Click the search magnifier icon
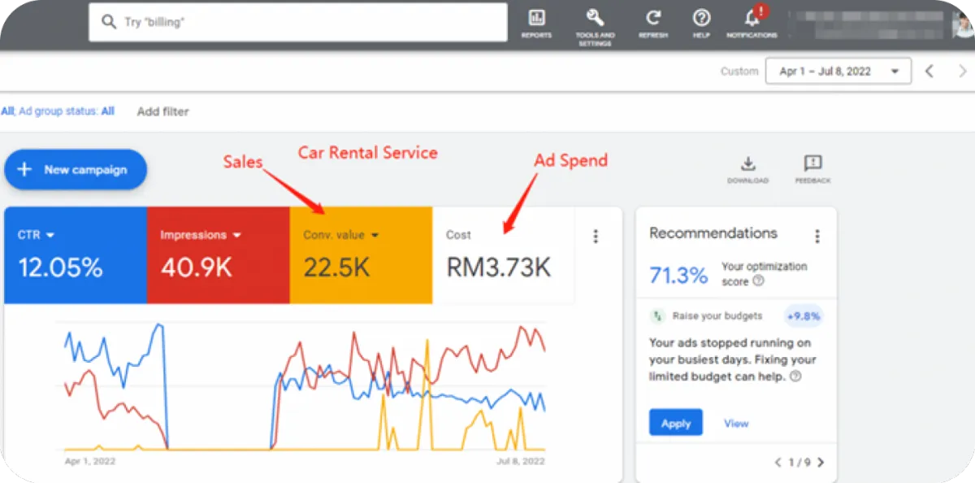This screenshot has width=975, height=483. 109,22
